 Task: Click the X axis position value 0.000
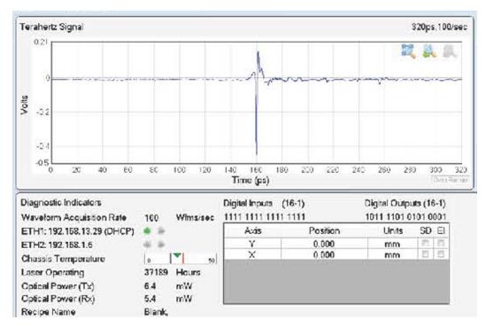tap(324, 255)
